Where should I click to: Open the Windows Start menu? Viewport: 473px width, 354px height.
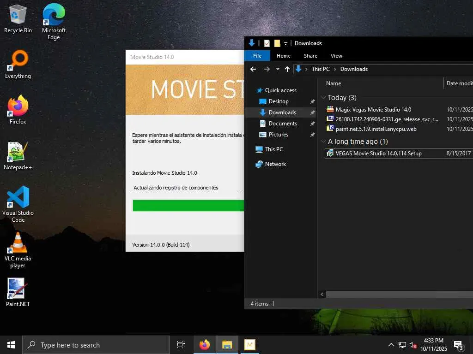(11, 345)
